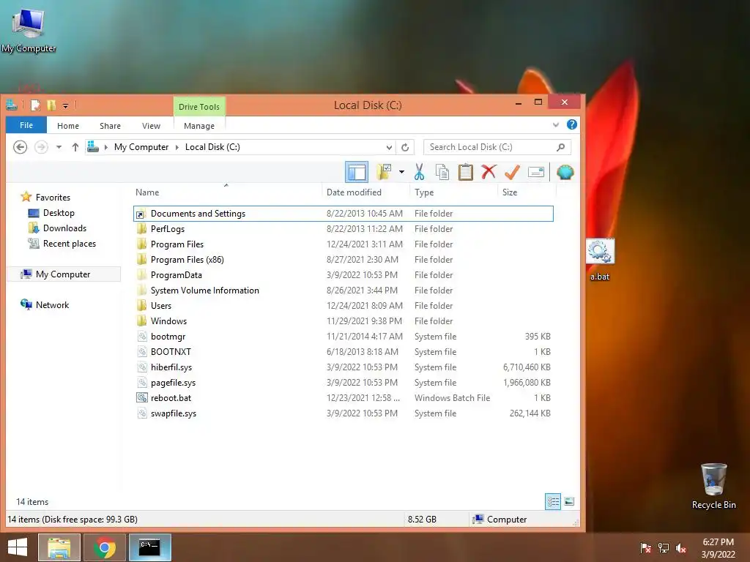Image resolution: width=750 pixels, height=562 pixels.
Task: Open the Manage ribbon tab
Action: pos(199,126)
